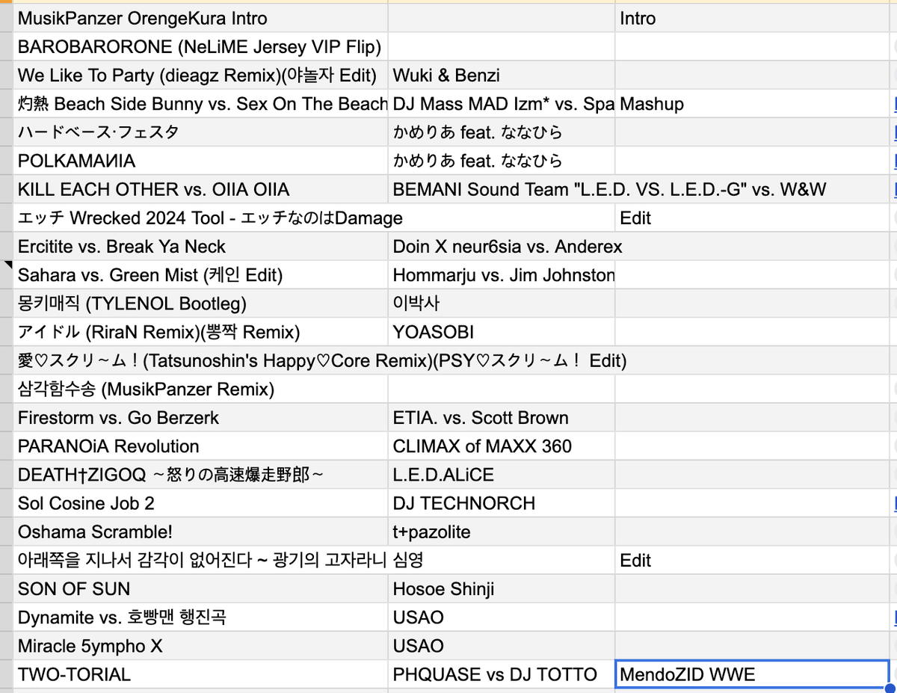
Task: Click the blue fill handle on MendoZID WWE cell
Action: coord(889,689)
